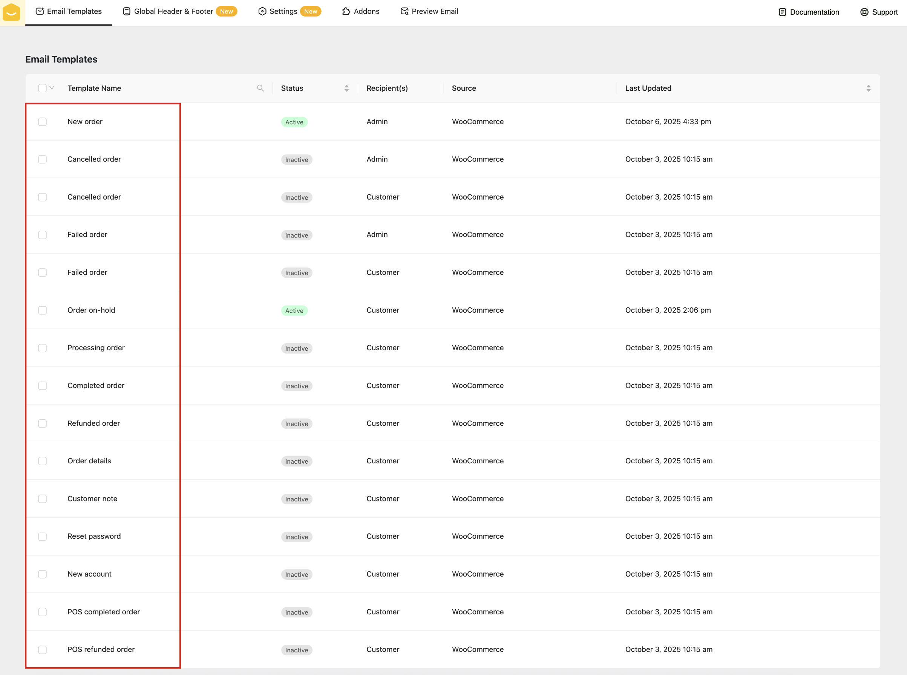The image size is (907, 675).
Task: Toggle the select-all header checkbox
Action: (42, 88)
